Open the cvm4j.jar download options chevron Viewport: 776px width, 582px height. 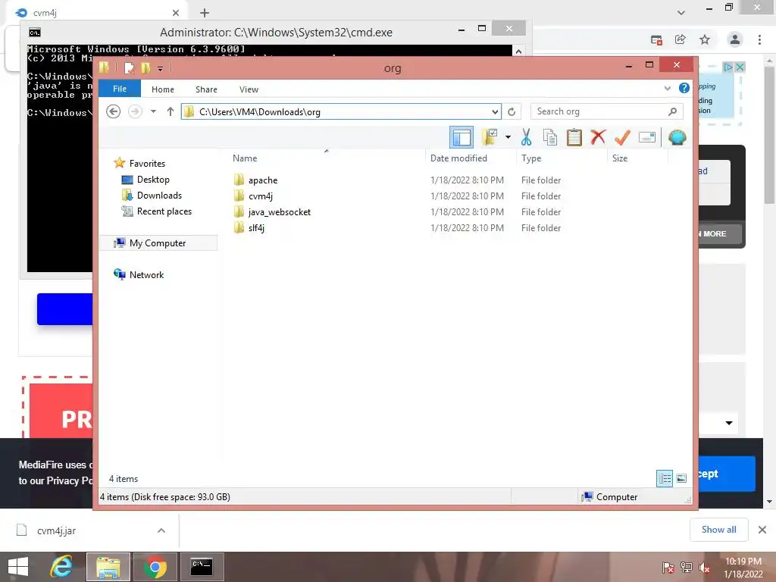[x=161, y=530]
